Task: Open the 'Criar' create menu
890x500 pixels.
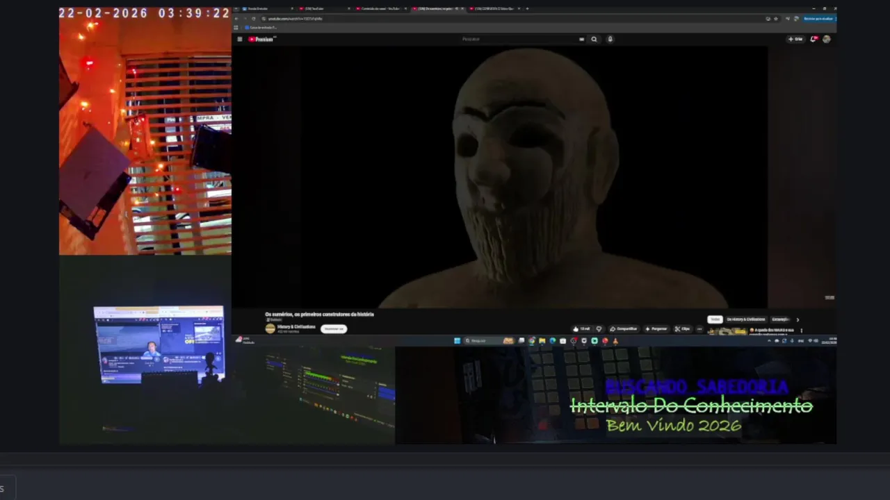Action: pos(795,39)
